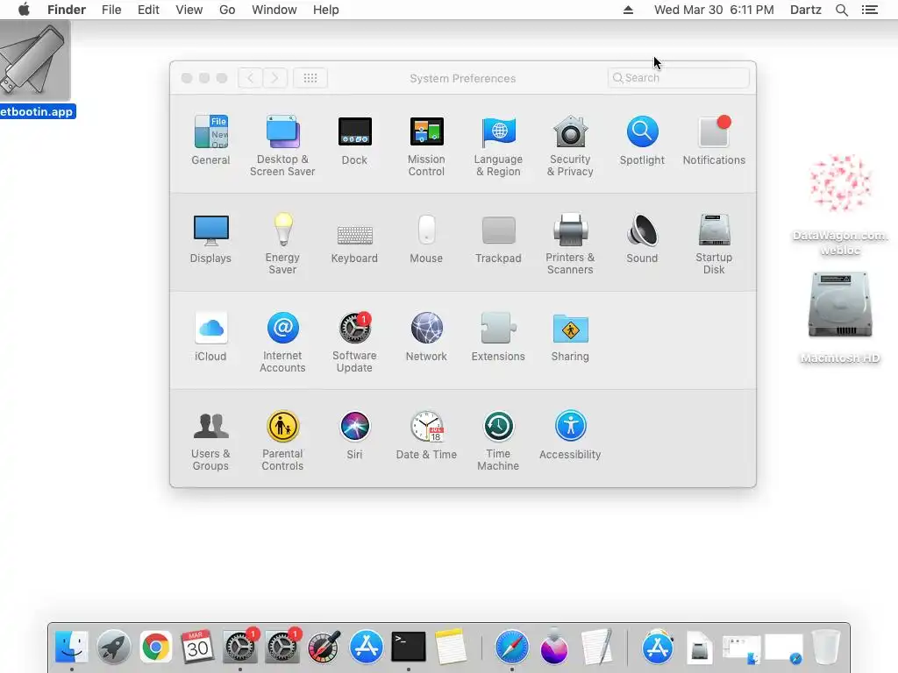Select the DataWagon.com webloc desktop file
The width and height of the screenshot is (898, 673).
coord(840,205)
